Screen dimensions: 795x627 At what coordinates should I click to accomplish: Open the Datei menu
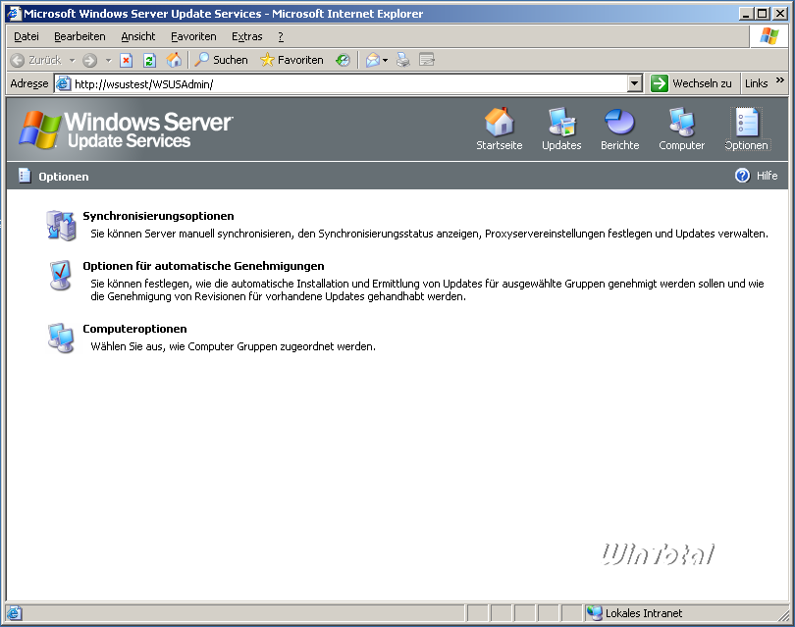26,36
